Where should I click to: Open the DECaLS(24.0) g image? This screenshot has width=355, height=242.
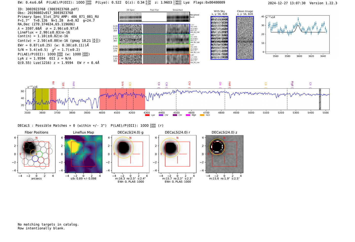pos(131,154)
